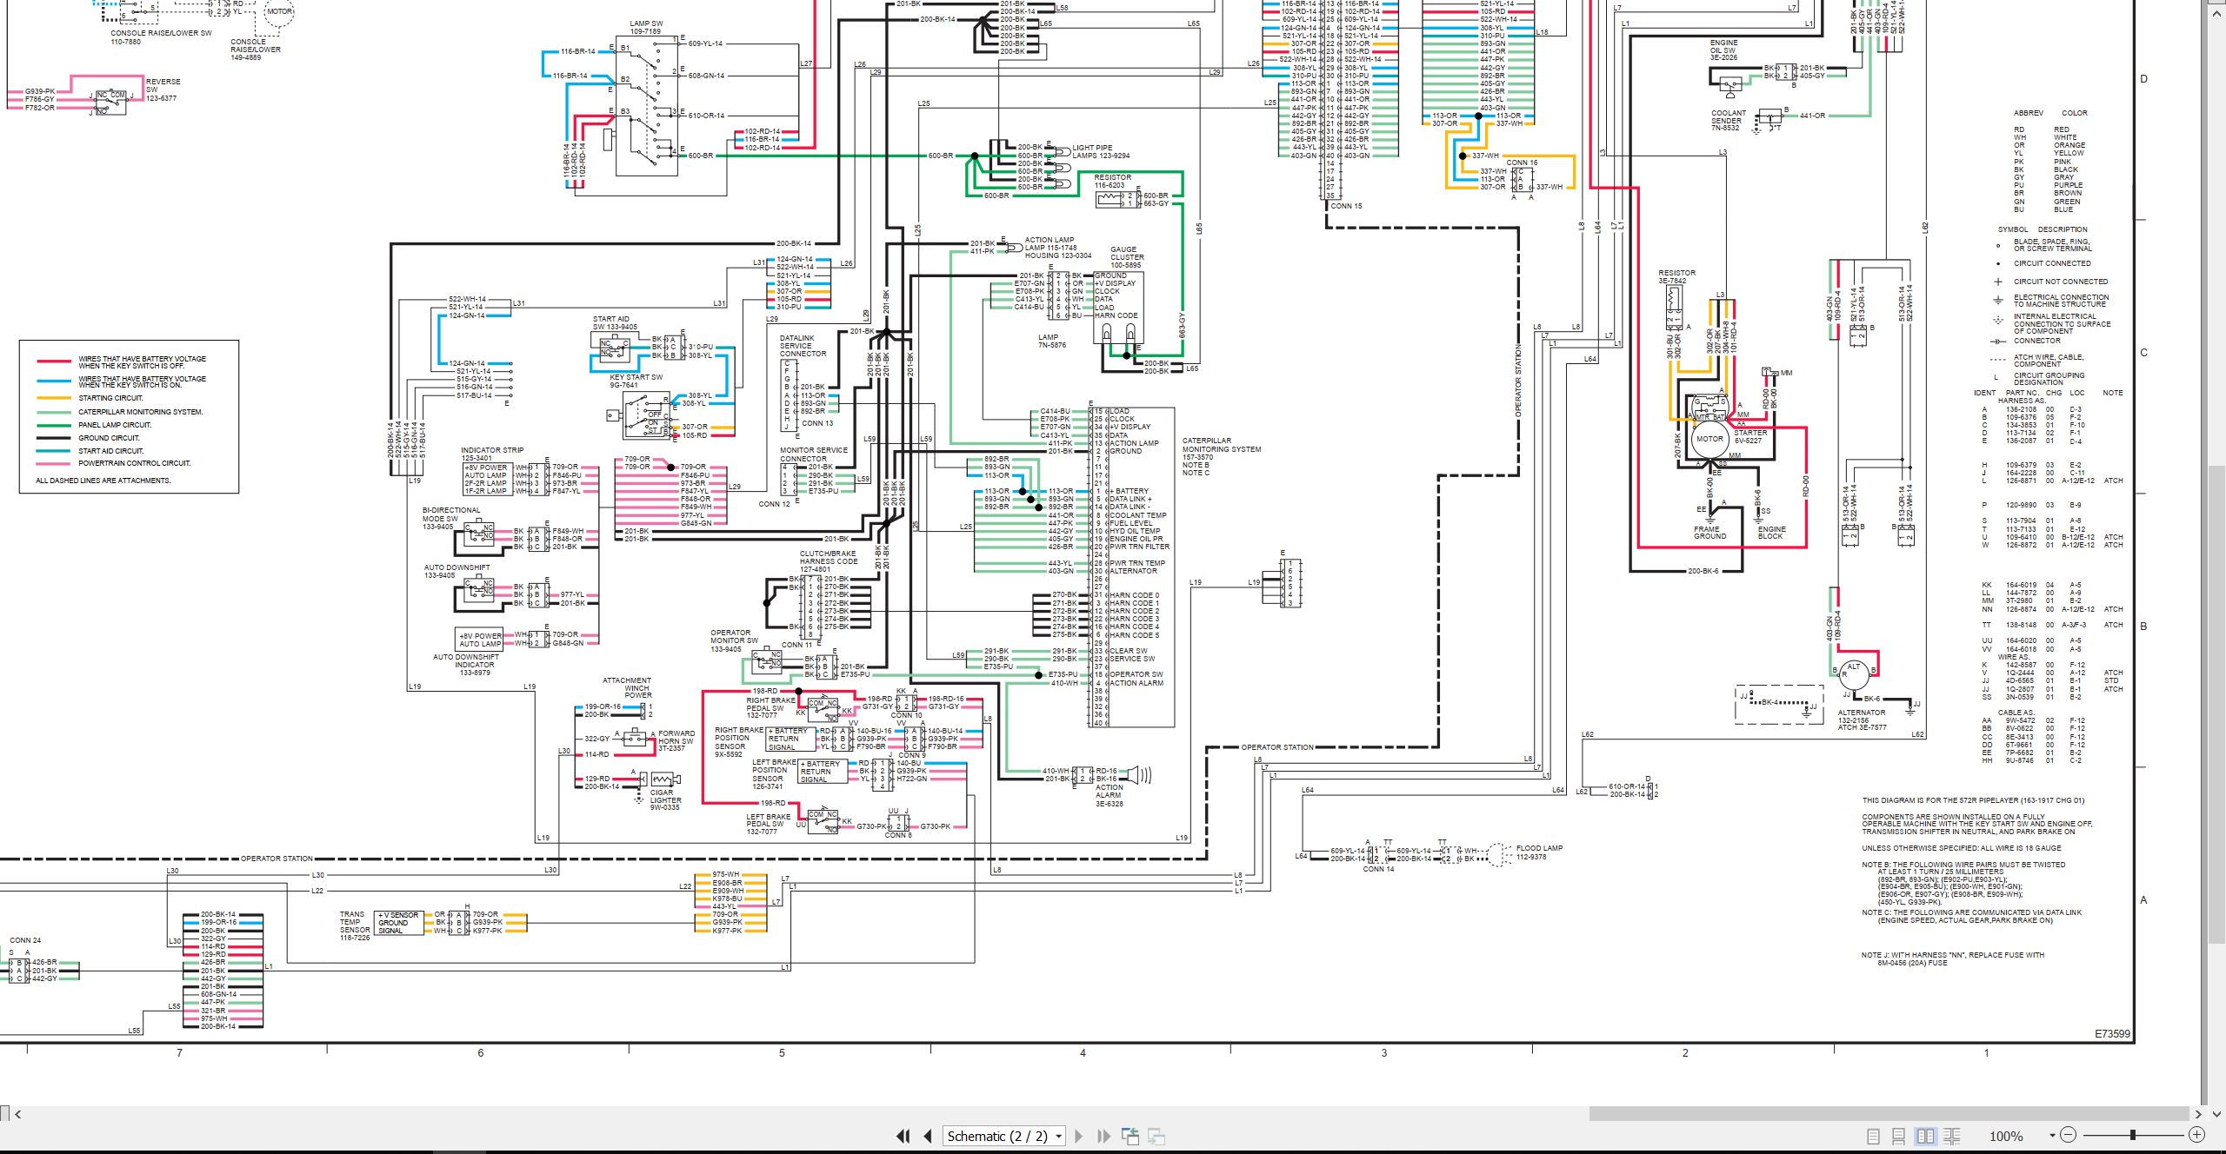Click the zoom slider handle

[2133, 1135]
